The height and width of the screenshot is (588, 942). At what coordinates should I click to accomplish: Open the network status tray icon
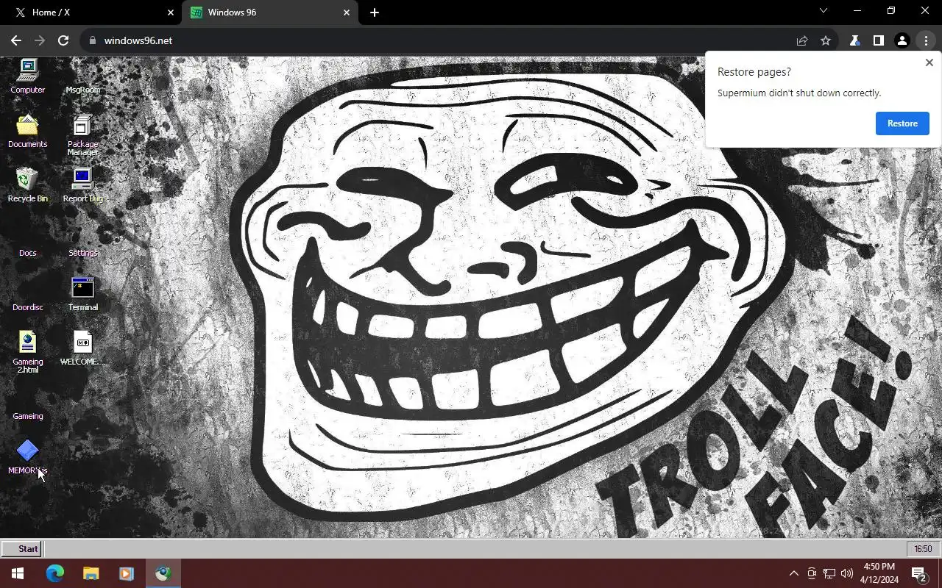(829, 573)
